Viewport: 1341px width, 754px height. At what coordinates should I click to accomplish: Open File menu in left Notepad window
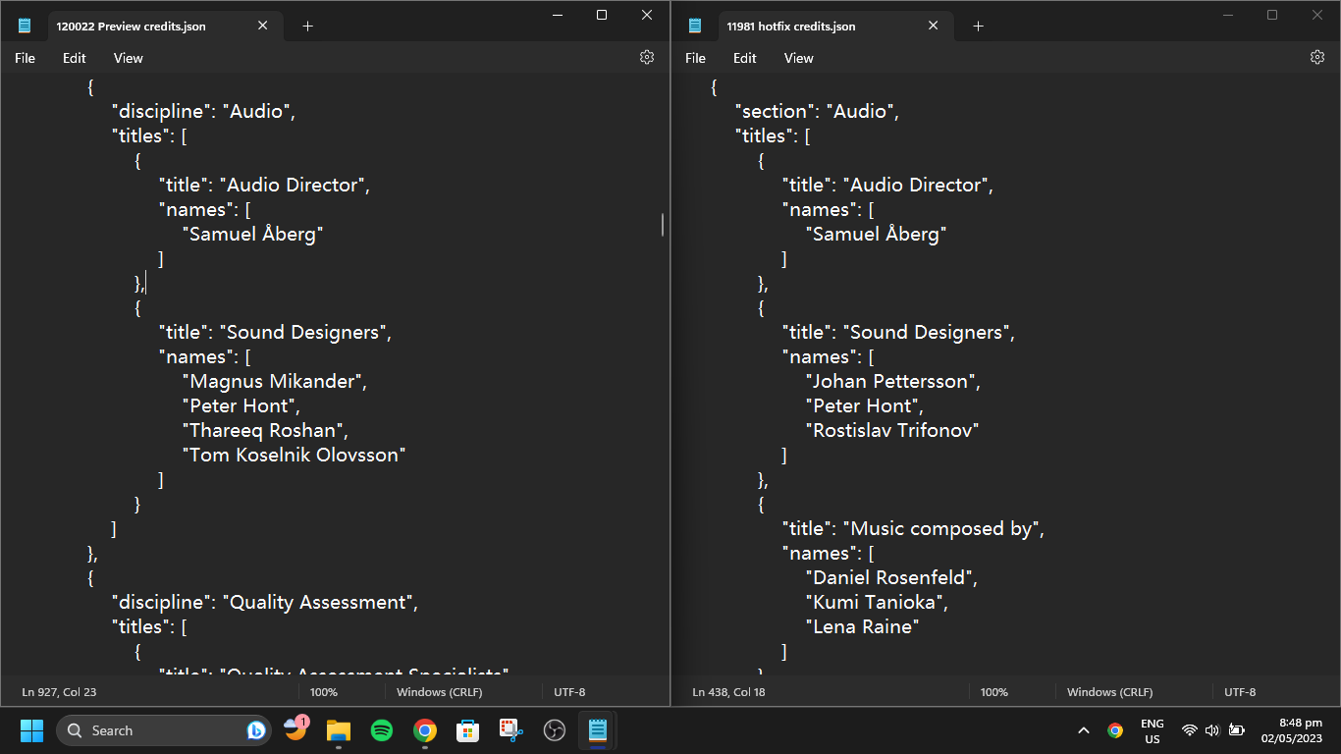(x=25, y=58)
